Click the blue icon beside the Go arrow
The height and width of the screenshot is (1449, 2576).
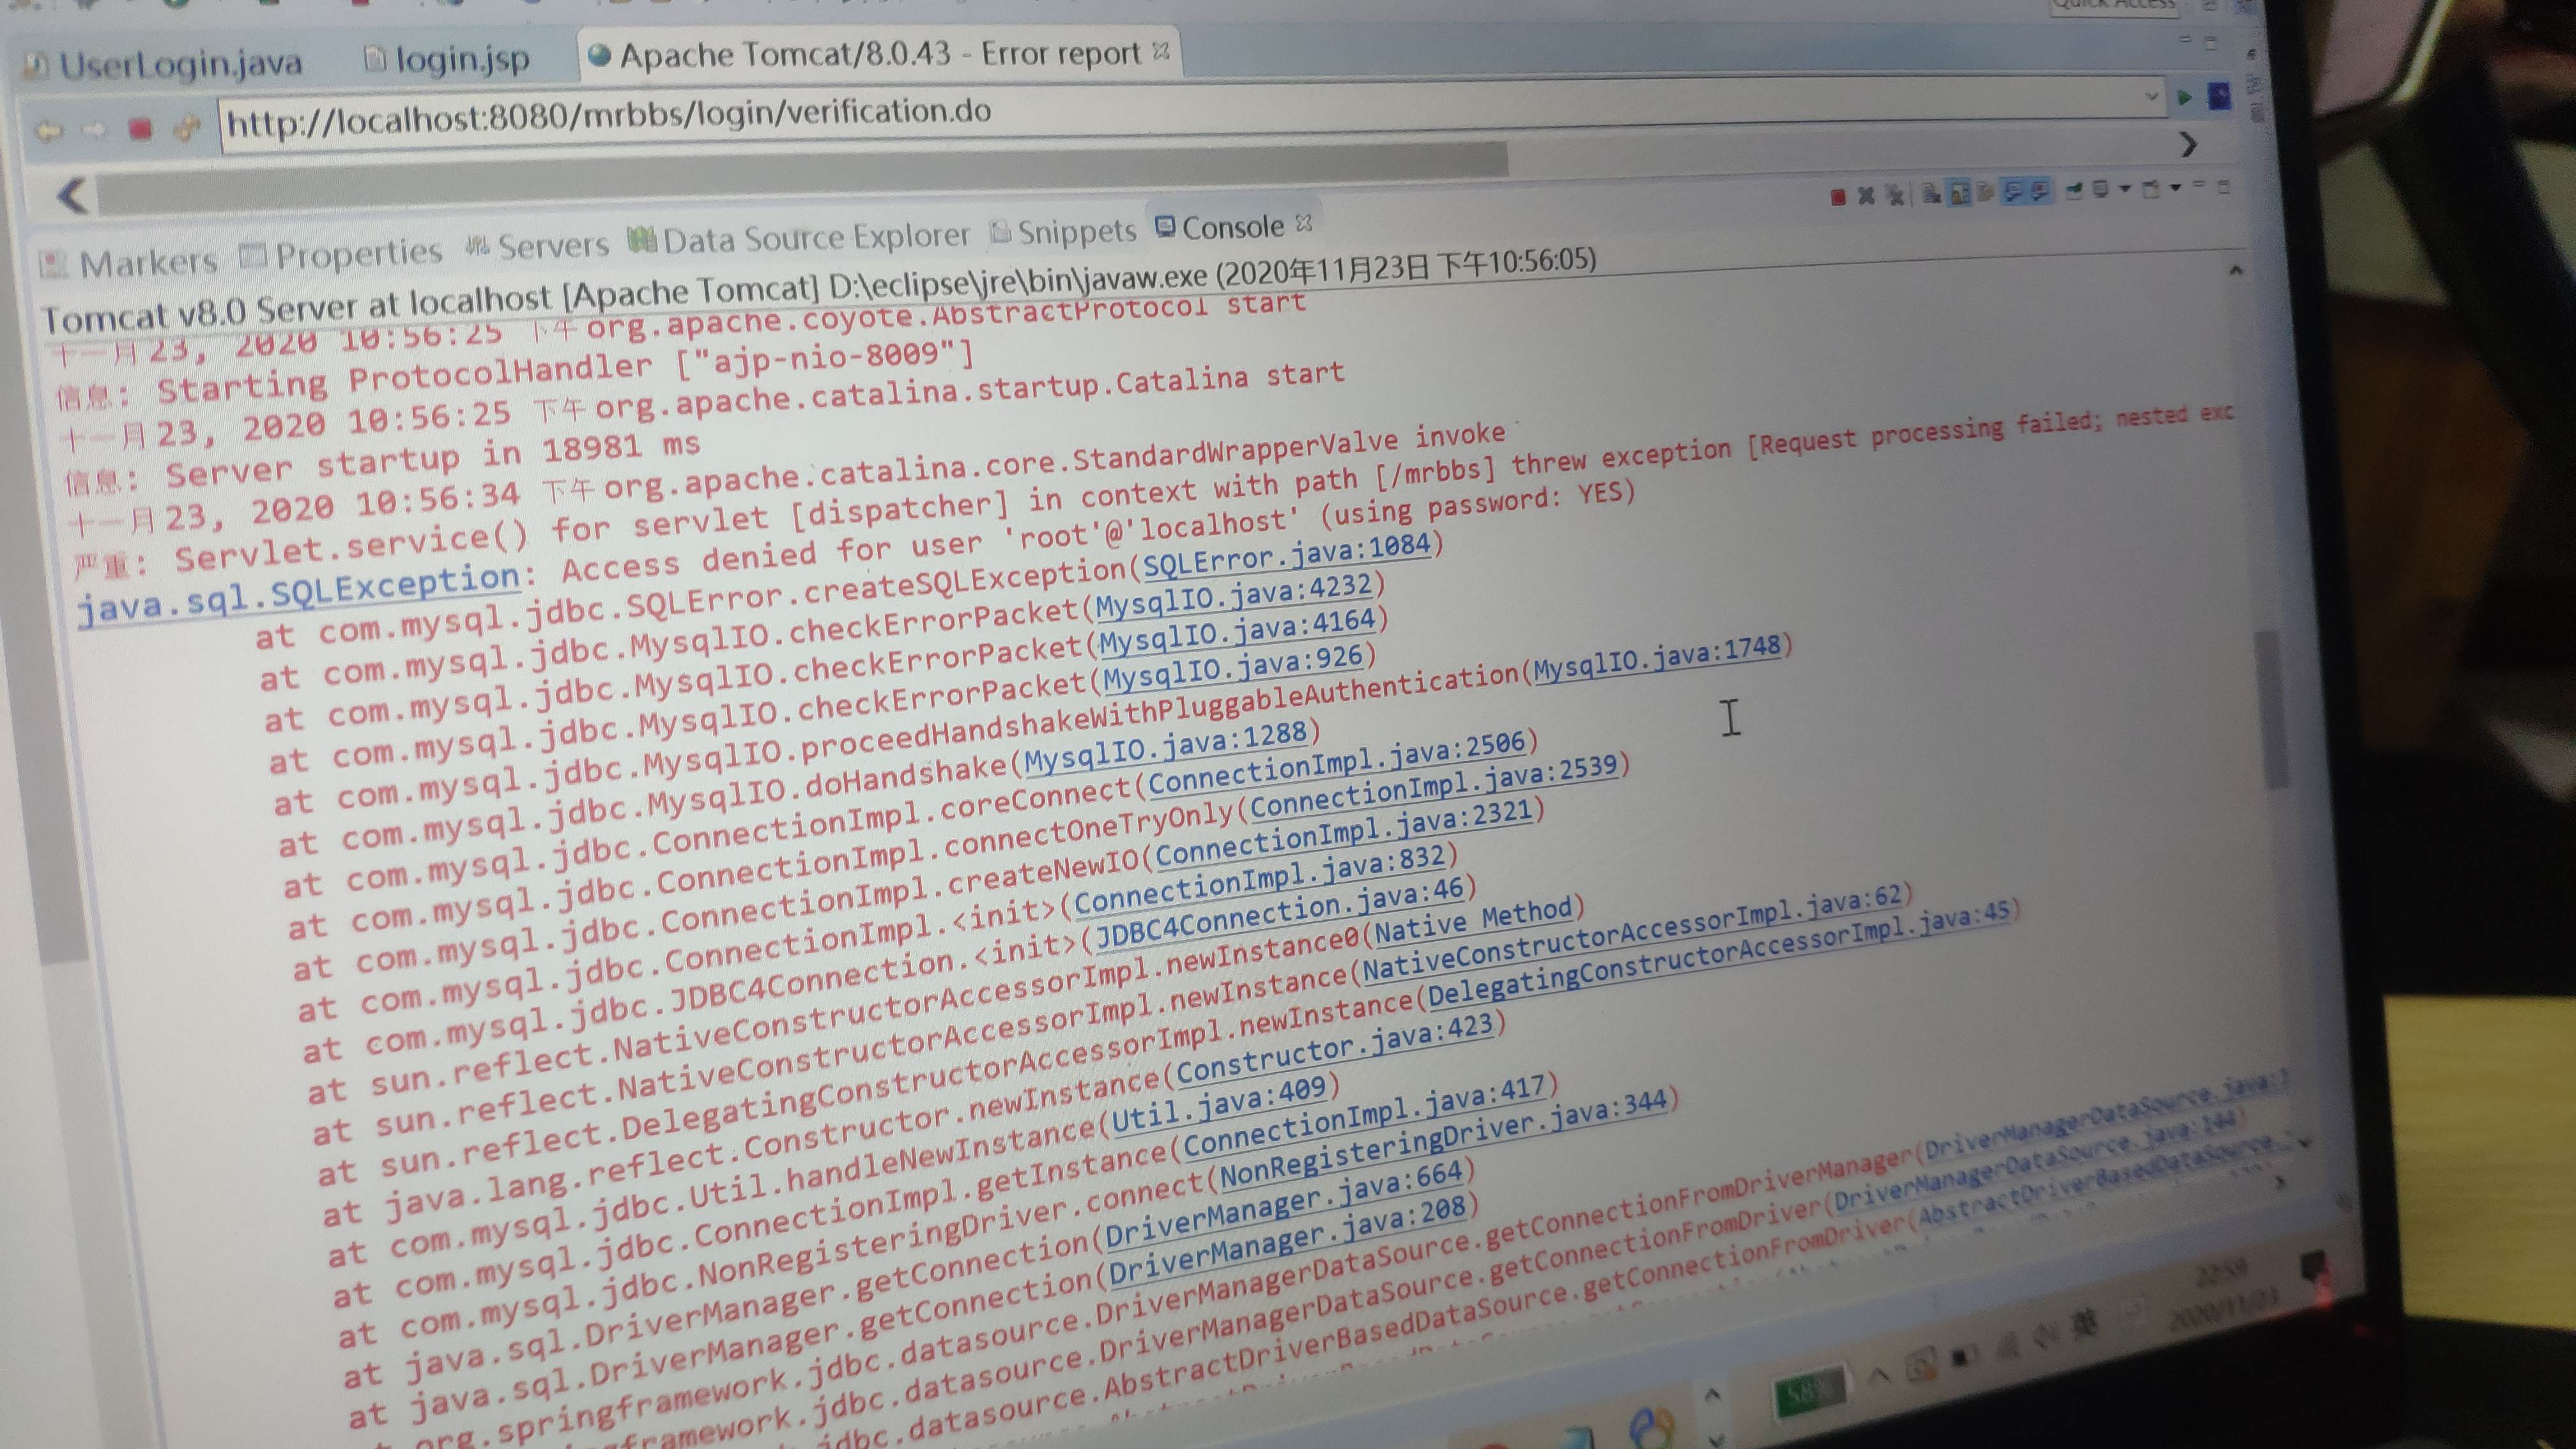point(2219,96)
